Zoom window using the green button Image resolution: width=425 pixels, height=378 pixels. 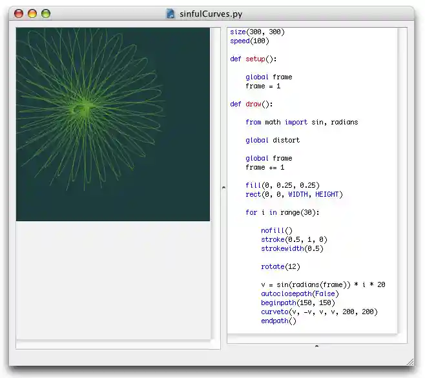pyautogui.click(x=46, y=14)
